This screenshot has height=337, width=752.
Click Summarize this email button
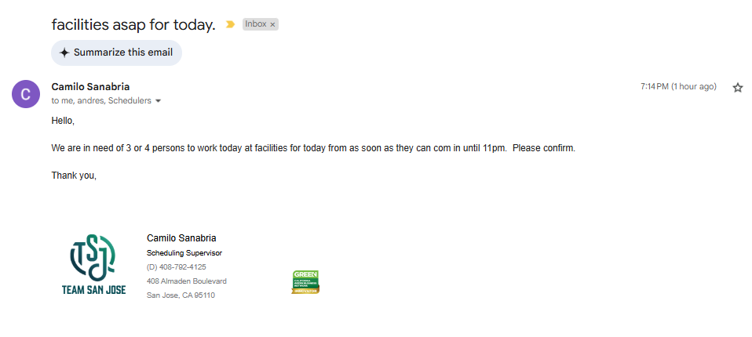click(116, 53)
